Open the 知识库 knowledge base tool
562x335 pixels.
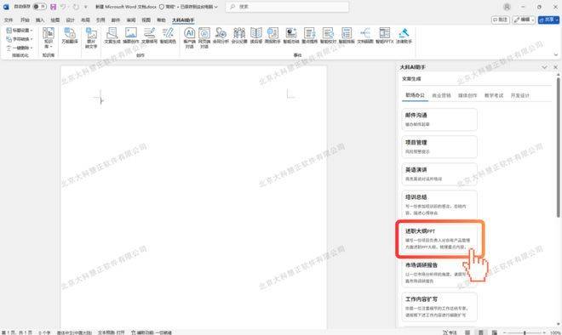[x=48, y=37]
